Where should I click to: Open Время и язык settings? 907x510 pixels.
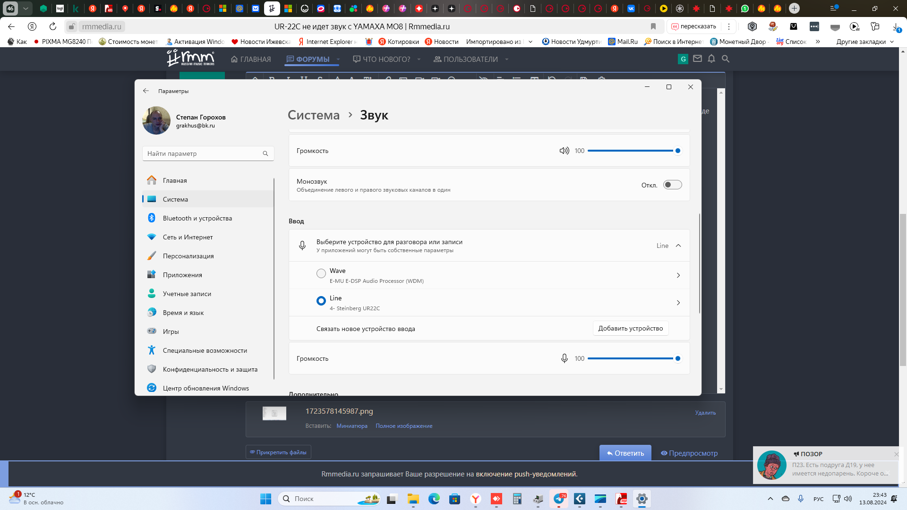point(208,313)
